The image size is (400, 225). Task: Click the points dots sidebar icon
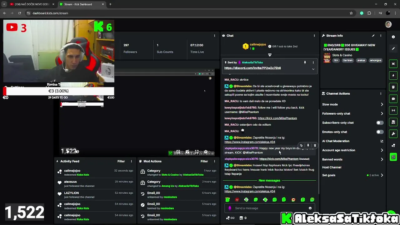[x=393, y=145]
